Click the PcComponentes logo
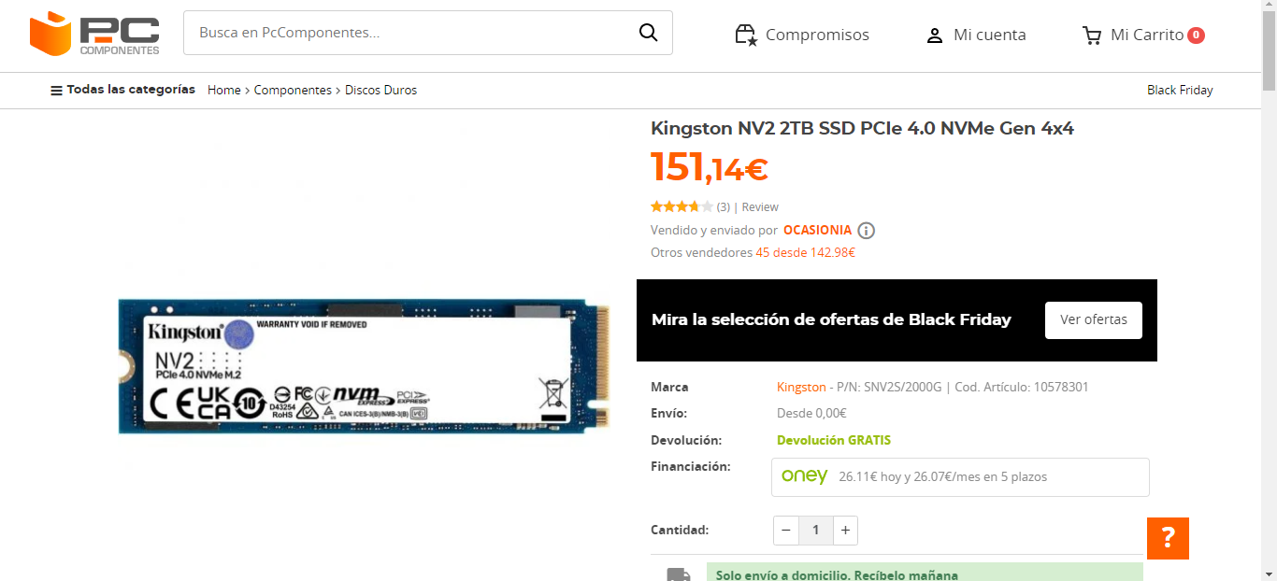Screen dimensions: 1277x581 pyautogui.click(x=94, y=34)
